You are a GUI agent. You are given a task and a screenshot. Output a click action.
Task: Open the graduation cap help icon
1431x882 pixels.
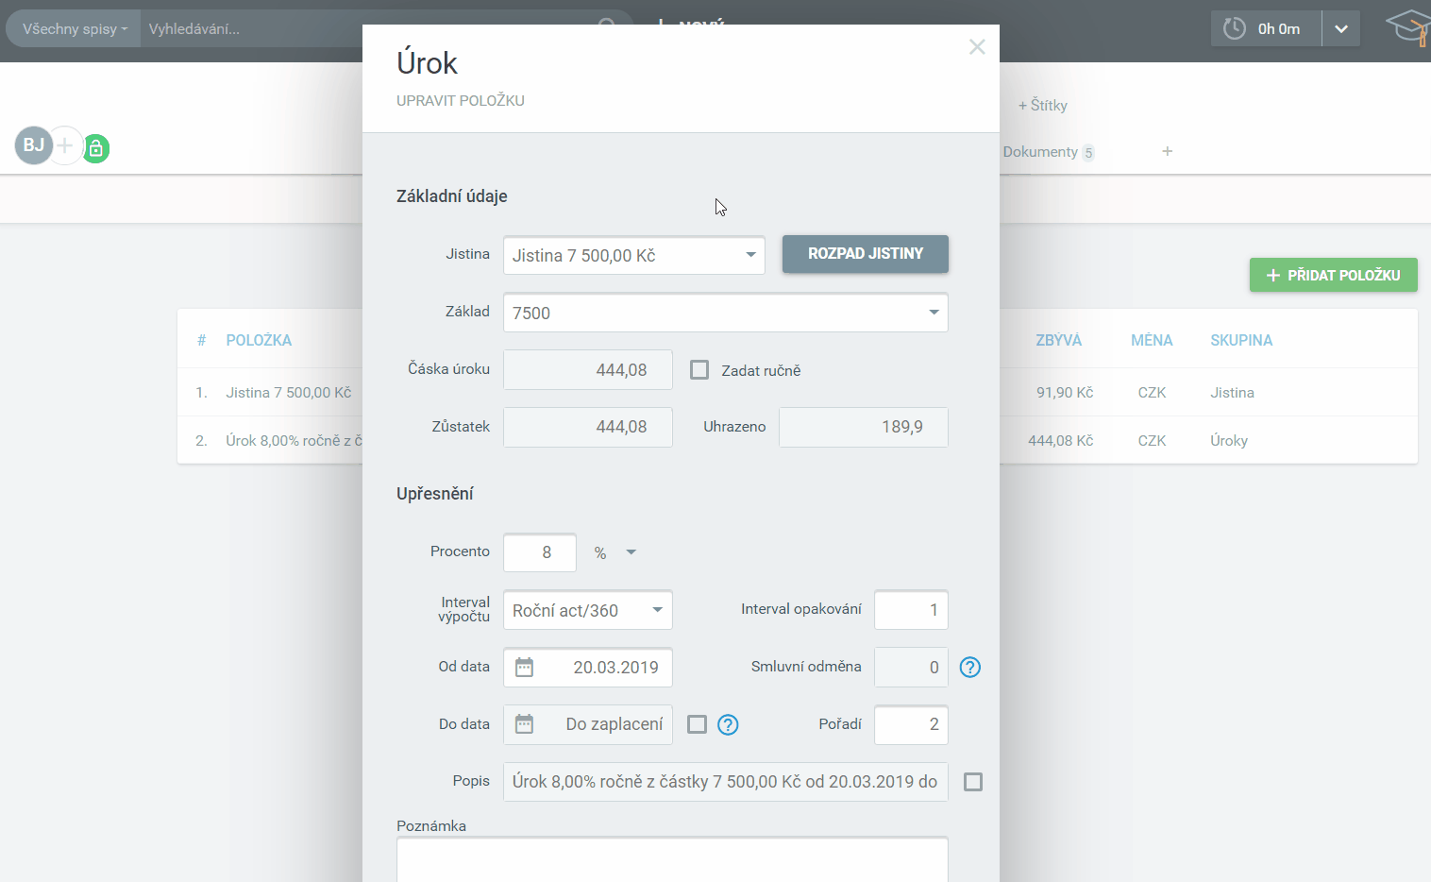[1408, 27]
